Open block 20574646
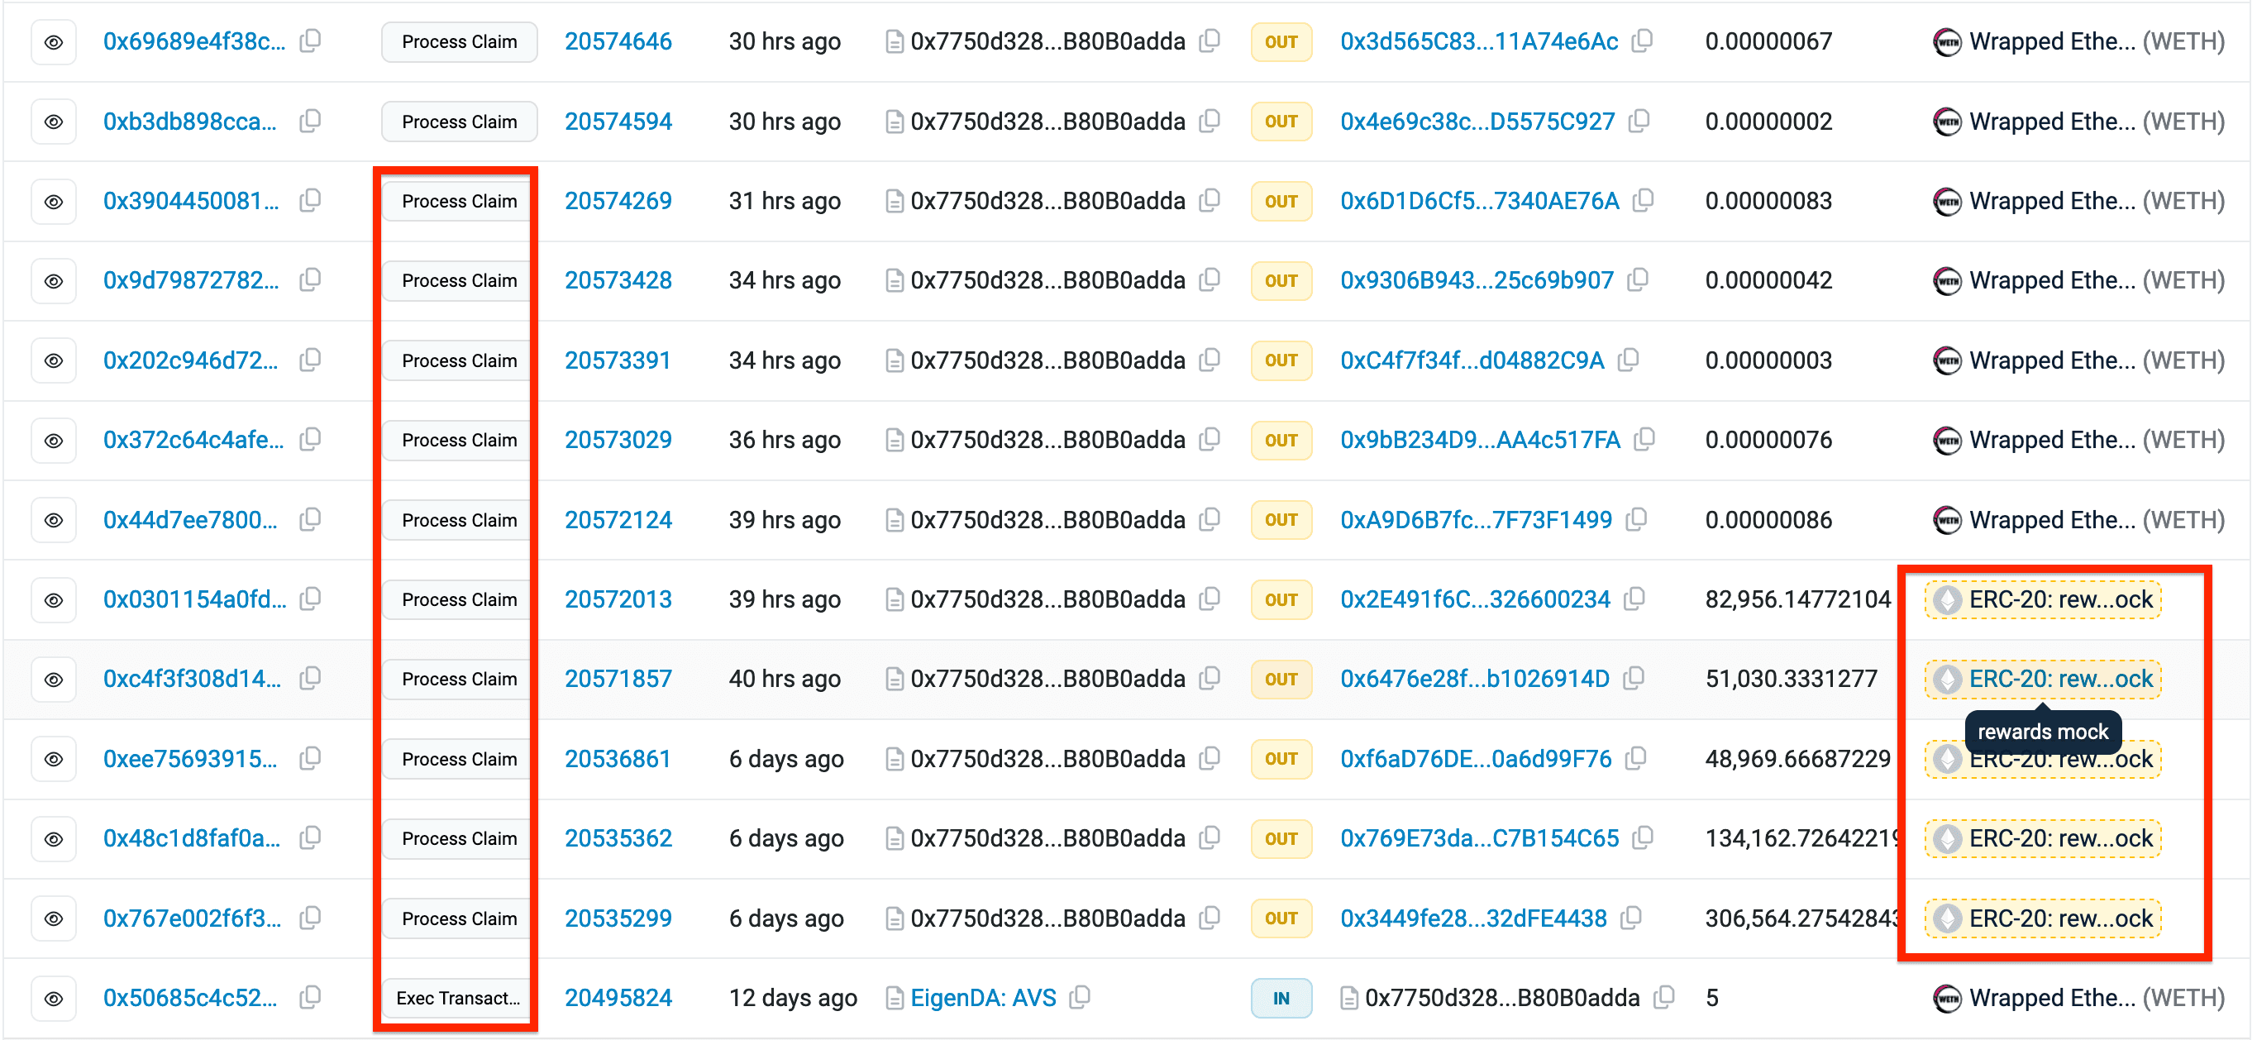The image size is (2257, 1040). pyautogui.click(x=618, y=41)
